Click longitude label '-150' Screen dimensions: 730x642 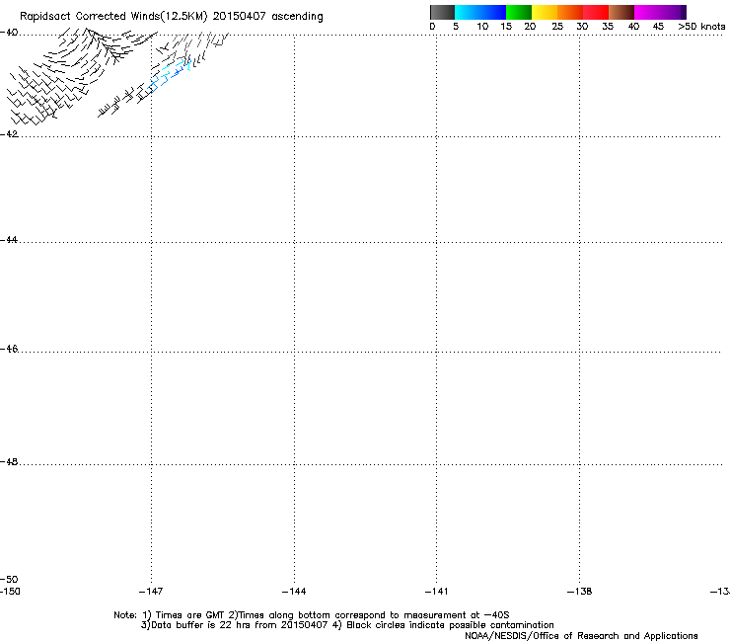(x=10, y=592)
